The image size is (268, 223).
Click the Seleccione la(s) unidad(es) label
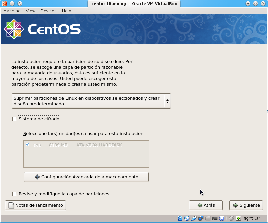click(x=84, y=133)
